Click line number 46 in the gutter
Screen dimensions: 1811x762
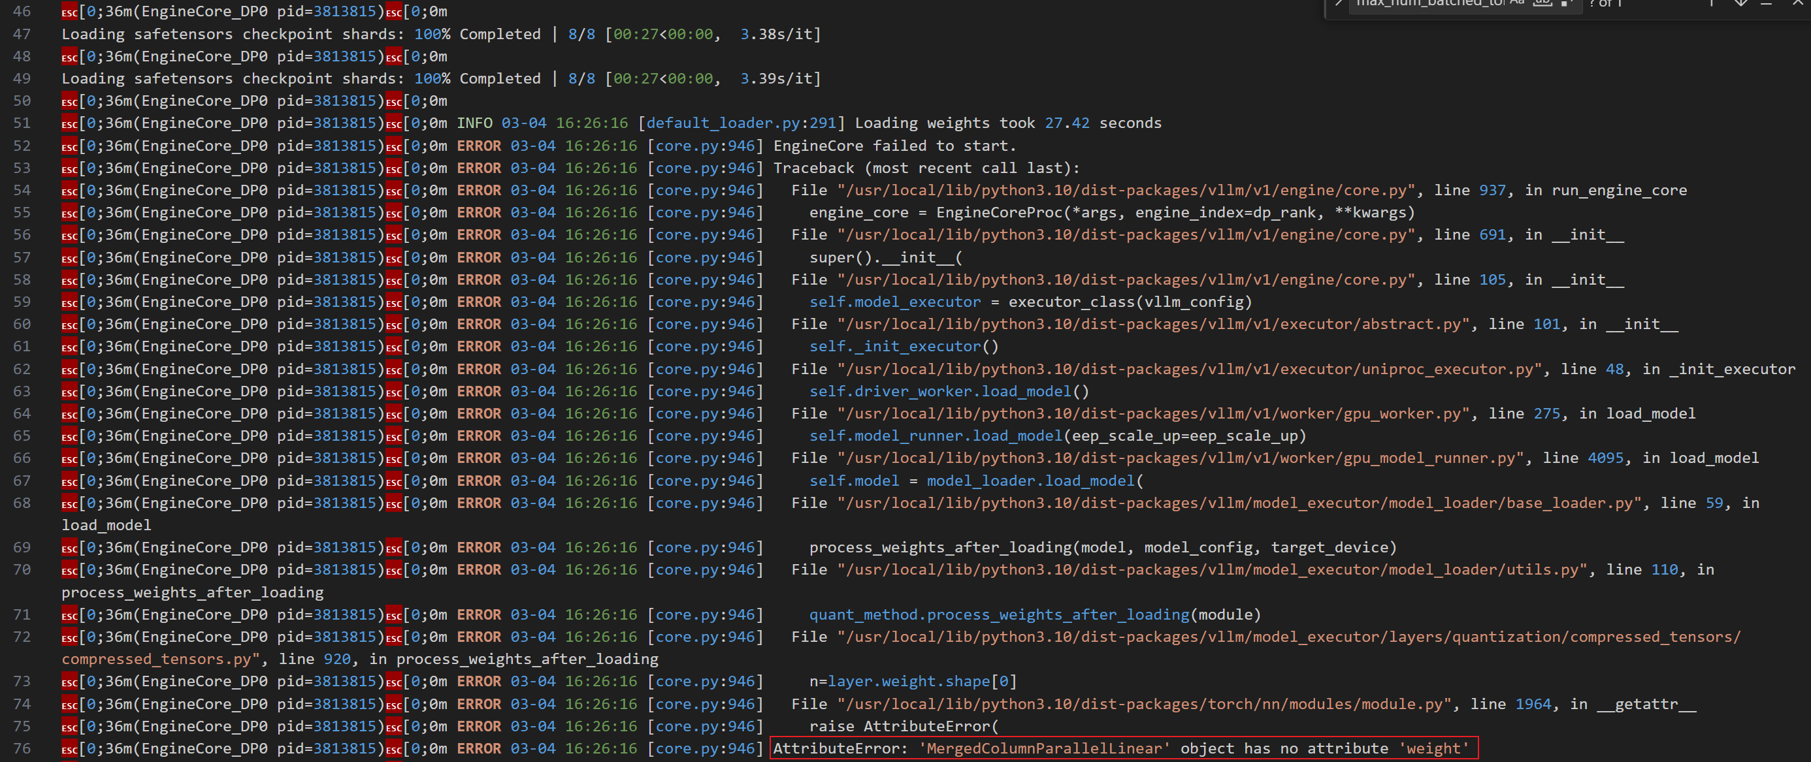point(22,11)
